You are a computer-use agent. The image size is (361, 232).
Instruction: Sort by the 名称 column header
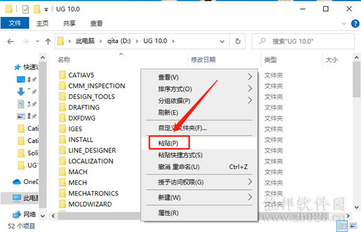pyautogui.click(x=64, y=60)
